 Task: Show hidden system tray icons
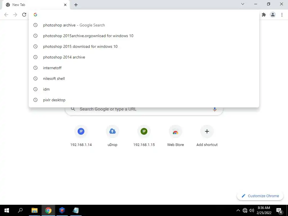click(x=238, y=210)
